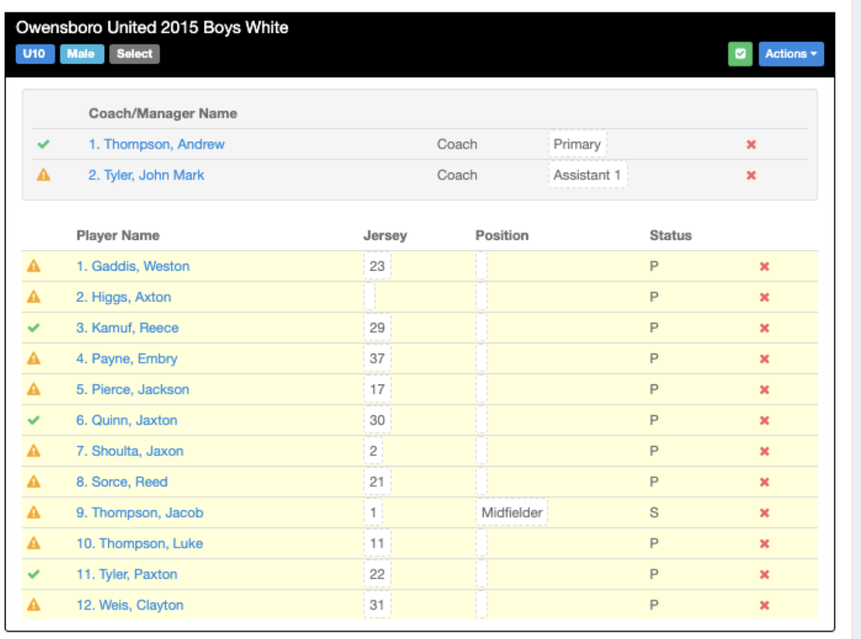Click the Player Name column header

coord(118,236)
